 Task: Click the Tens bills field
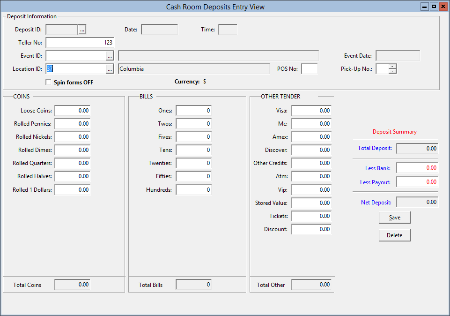[x=194, y=150]
